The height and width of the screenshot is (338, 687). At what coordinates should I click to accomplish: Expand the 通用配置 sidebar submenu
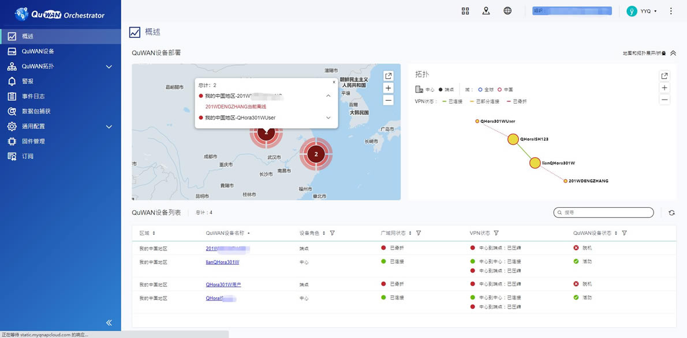(x=109, y=126)
